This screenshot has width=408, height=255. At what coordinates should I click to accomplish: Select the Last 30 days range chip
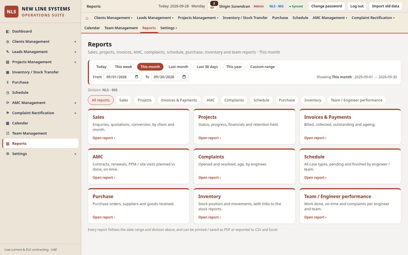coord(207,67)
